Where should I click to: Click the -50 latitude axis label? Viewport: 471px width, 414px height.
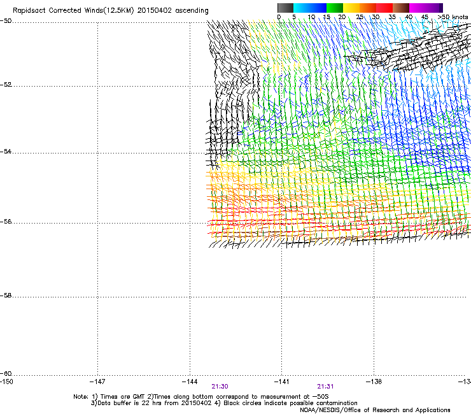[6, 21]
